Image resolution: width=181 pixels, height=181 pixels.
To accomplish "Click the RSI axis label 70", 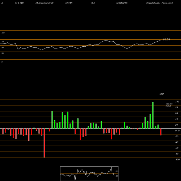I will click(3, 42).
